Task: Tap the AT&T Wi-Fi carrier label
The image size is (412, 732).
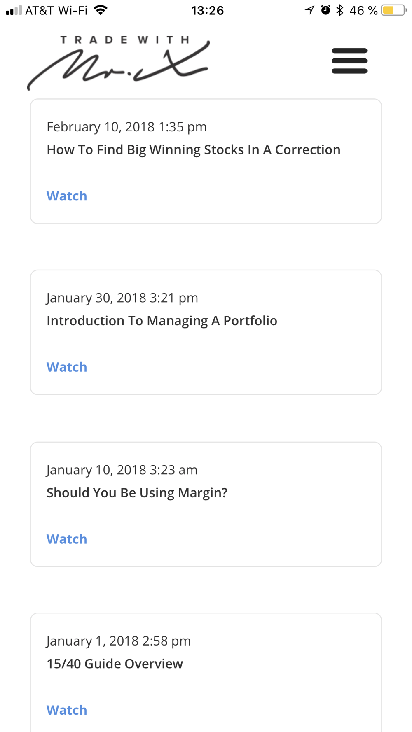Action: click(56, 10)
